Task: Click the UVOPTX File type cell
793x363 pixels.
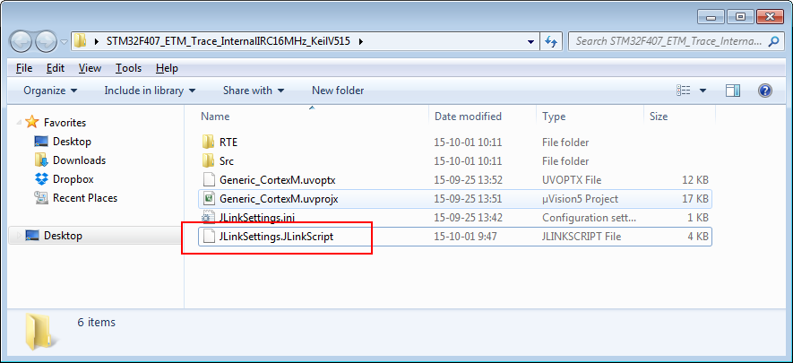Action: pyautogui.click(x=572, y=180)
